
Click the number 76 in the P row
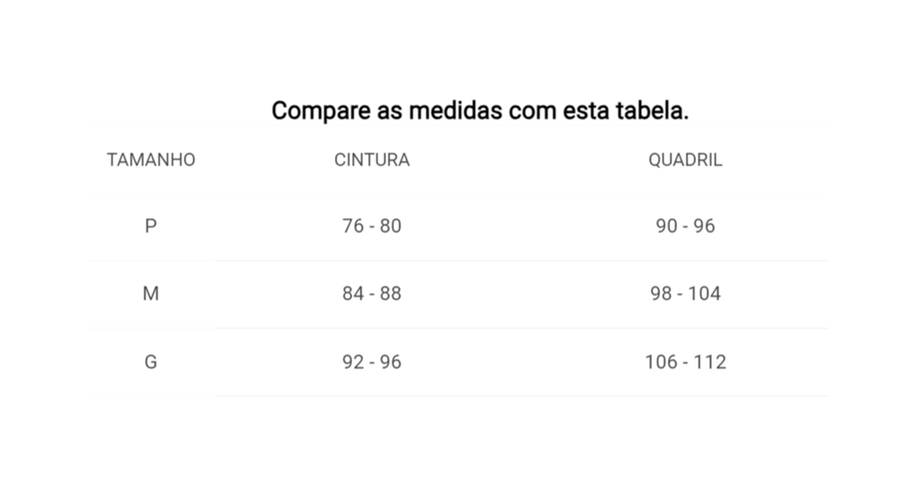click(353, 226)
